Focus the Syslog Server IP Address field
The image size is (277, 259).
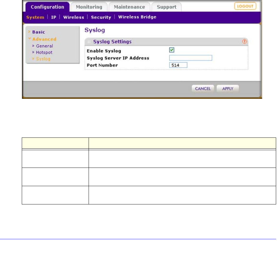(191, 58)
